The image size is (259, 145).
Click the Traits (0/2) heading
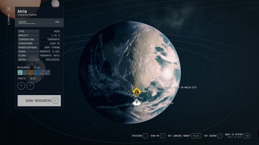27,79
